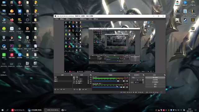Add a new scene with the plus icon

[x=55, y=89]
